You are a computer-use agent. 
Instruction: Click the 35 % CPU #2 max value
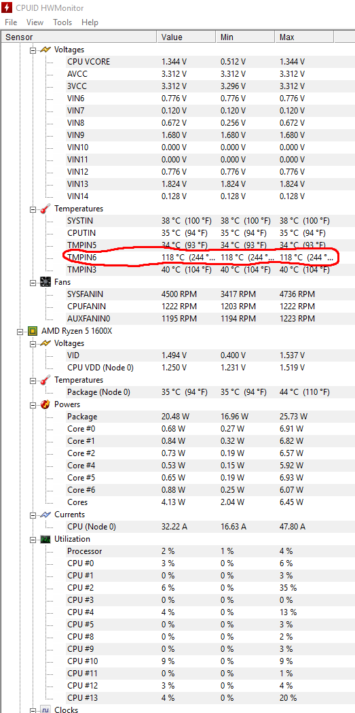click(288, 588)
